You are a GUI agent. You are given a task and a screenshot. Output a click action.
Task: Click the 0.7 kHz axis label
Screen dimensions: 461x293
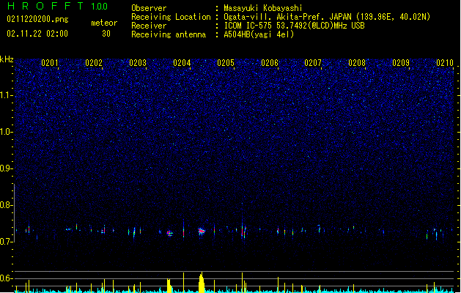pos(6,242)
